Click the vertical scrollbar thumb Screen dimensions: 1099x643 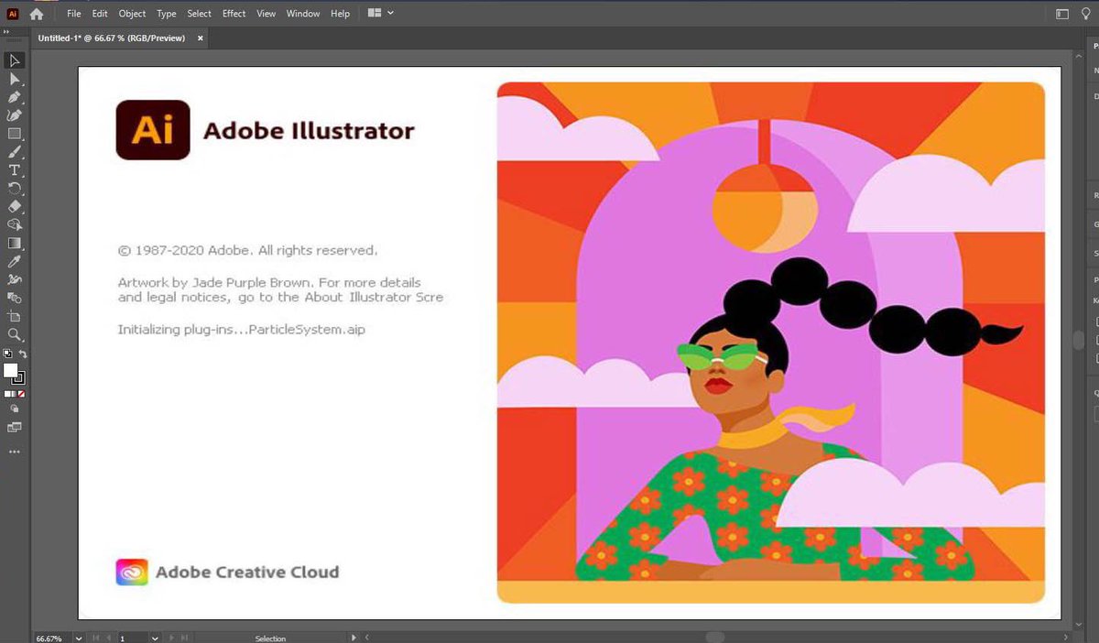tap(1078, 339)
